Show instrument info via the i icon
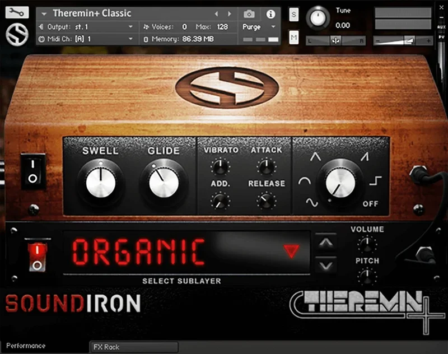This screenshot has height=354, width=448. 270,14
